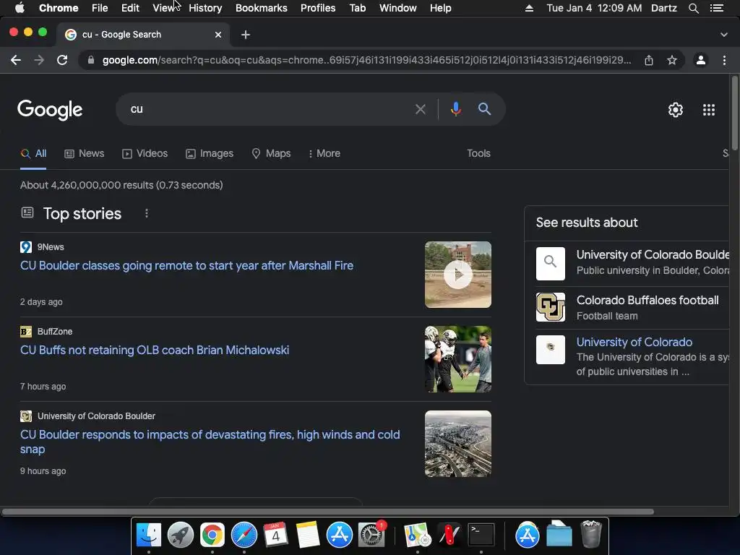Open Spotlight search in menu bar
This screenshot has height=555, width=740.
693,8
